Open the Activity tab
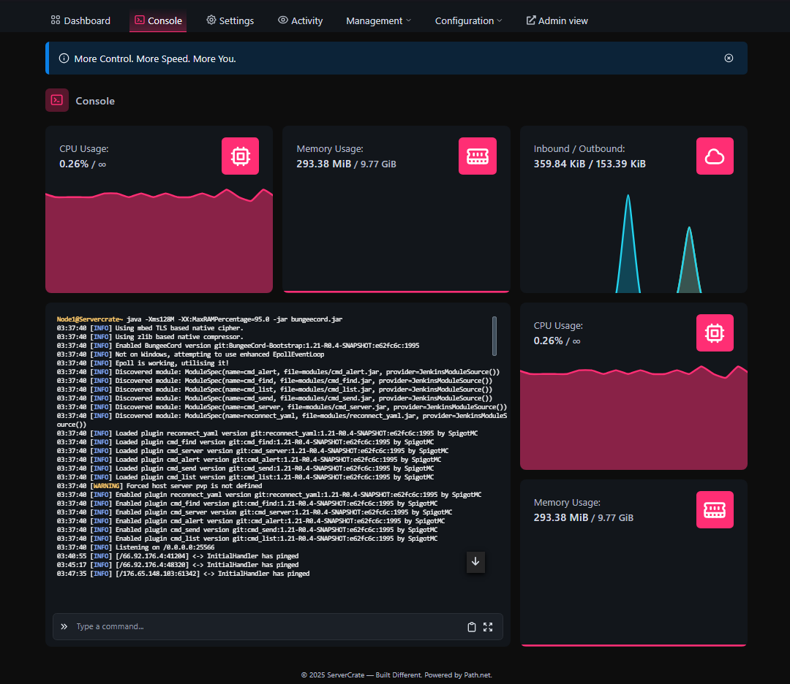The height and width of the screenshot is (684, 790). click(x=301, y=20)
